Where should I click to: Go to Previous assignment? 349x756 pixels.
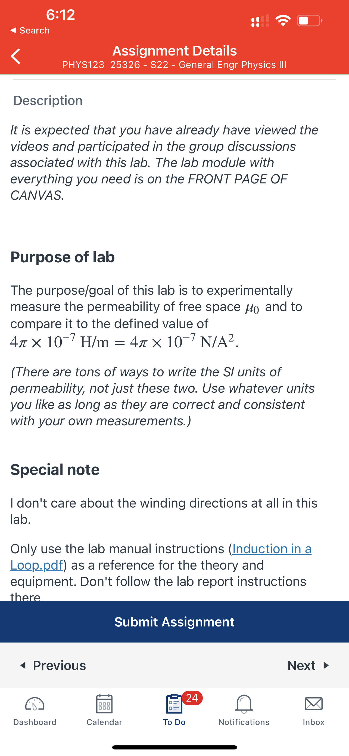[x=53, y=665]
